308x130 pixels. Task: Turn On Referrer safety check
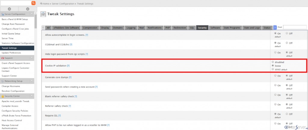click(x=276, y=104)
